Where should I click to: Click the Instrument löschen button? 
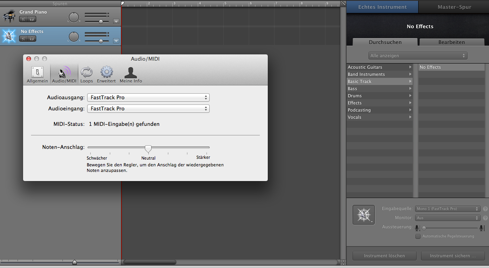[384, 256]
